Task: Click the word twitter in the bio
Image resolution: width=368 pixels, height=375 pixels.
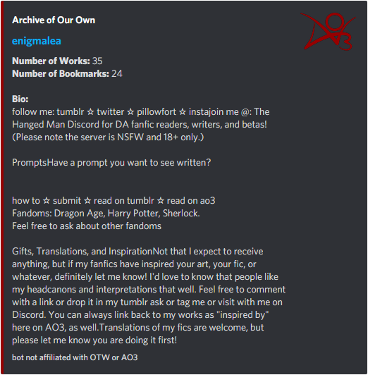Action: (x=111, y=112)
